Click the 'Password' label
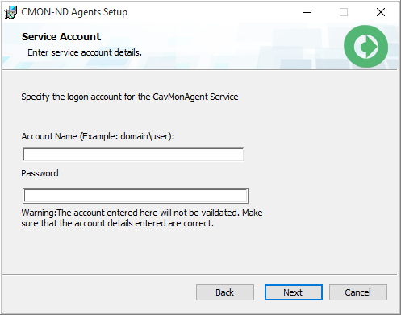Screen dimensions: 401x315 pos(40,173)
